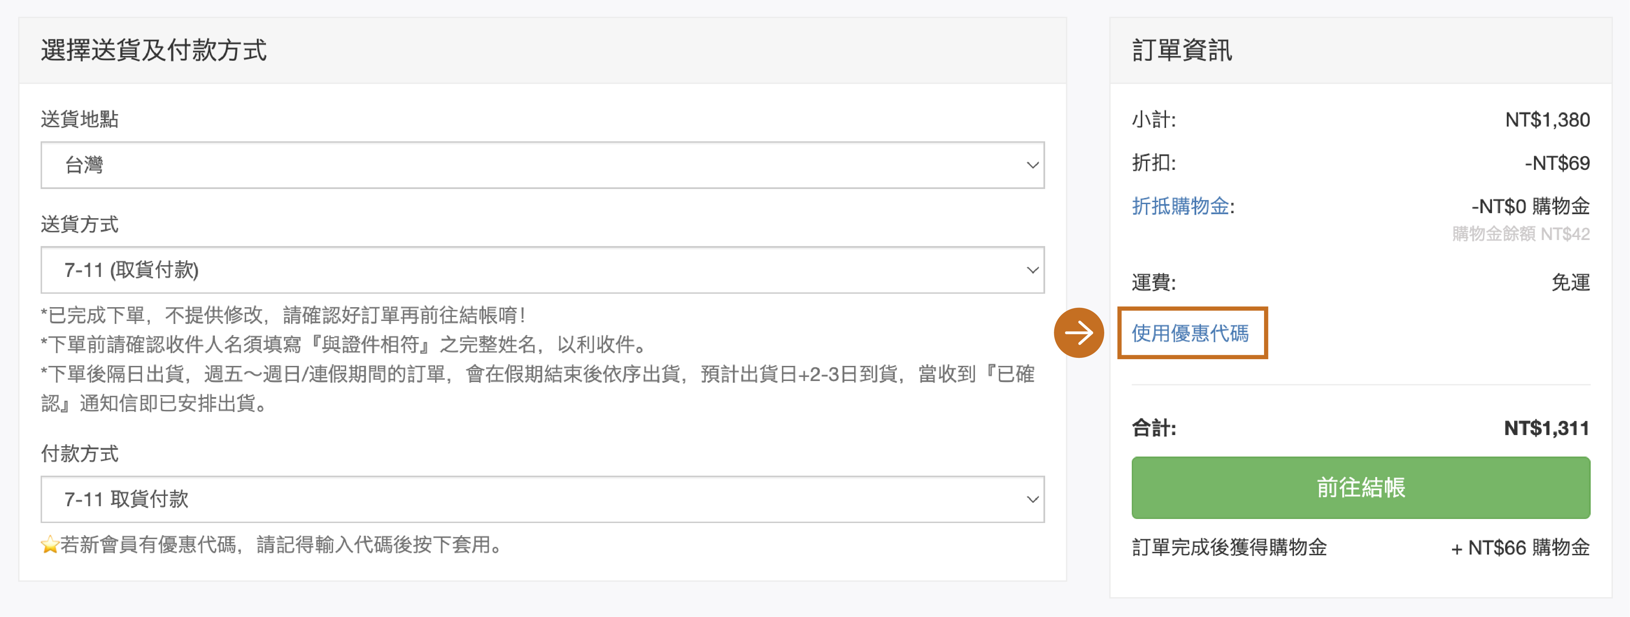Viewport: 1630px width, 617px height.
Task: Click the 合計 total NT$1,311 amount
Action: tap(1546, 428)
